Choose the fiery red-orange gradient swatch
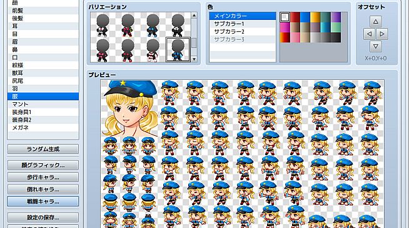Image resolution: width=409 pixels, height=228 pixels. pyautogui.click(x=285, y=37)
